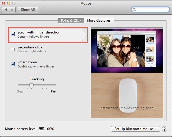Image resolution: width=172 pixels, height=137 pixels.
Task: Click the magnifying glass search icon
Action: pyautogui.click(x=134, y=10)
